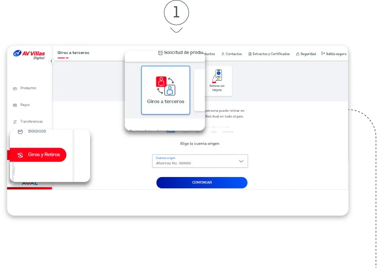Click the Pagos sidebar icon

coord(15,105)
